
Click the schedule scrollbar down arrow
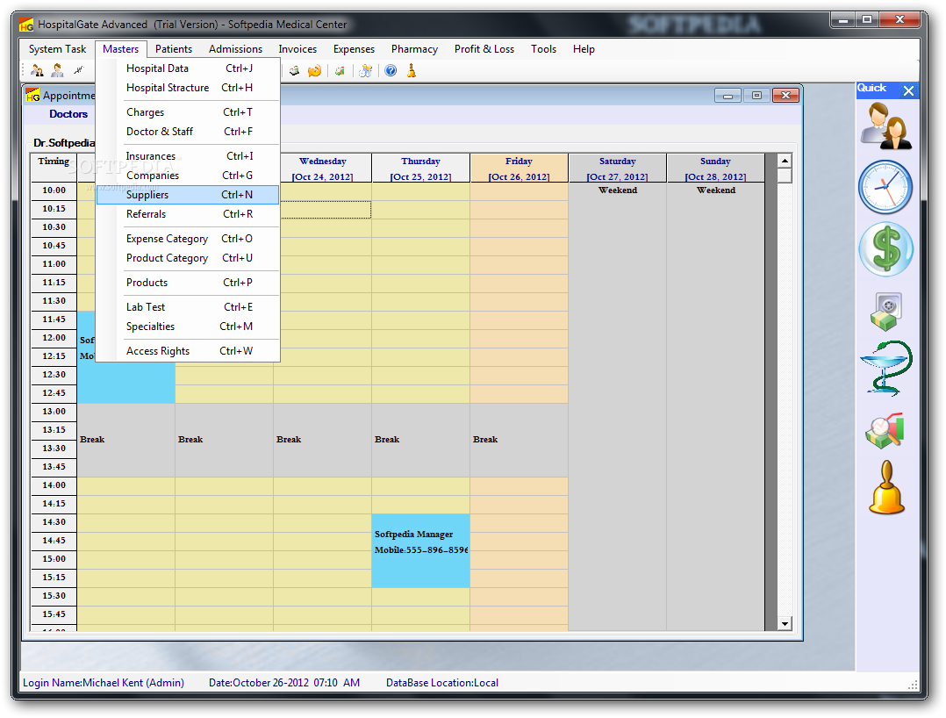coord(785,624)
